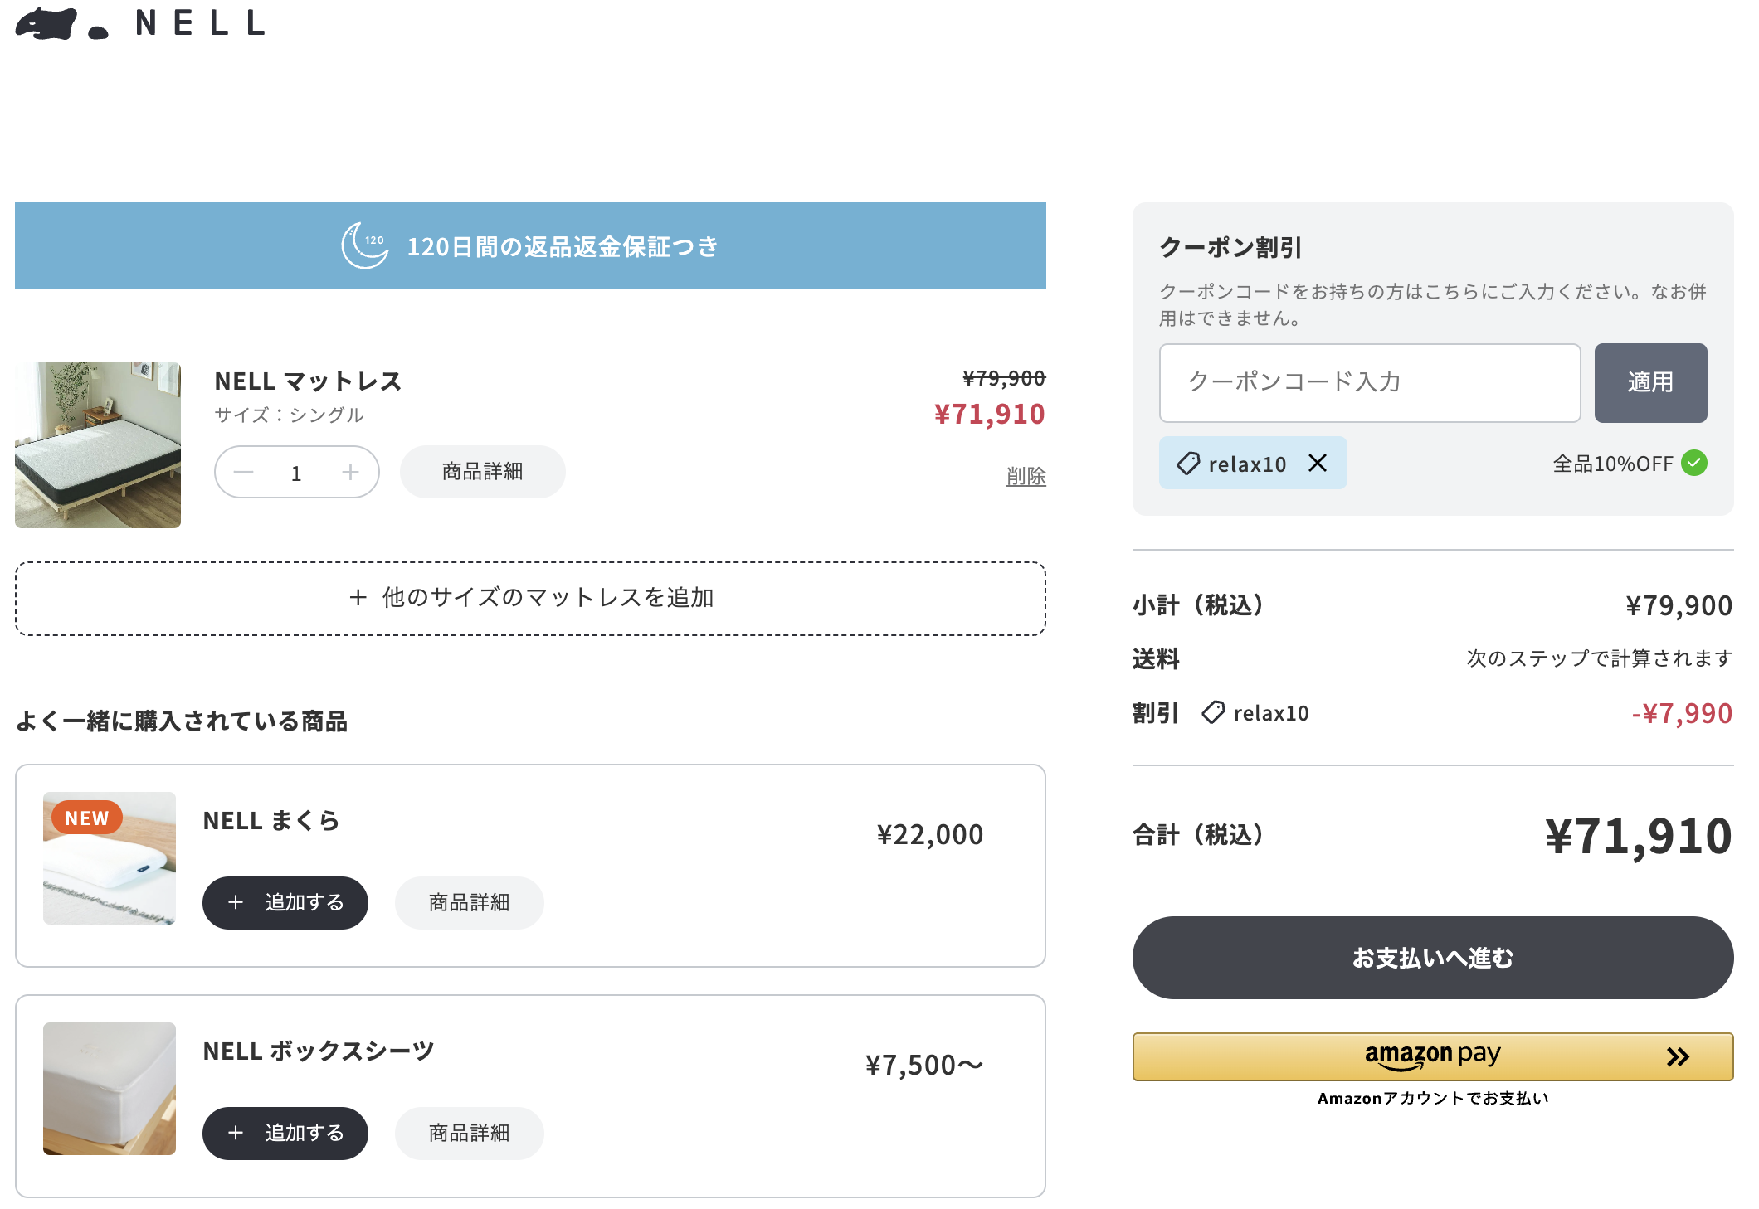The image size is (1759, 1209).
Task: Click the NELL ボックスシーツ product title
Action: 319,1051
